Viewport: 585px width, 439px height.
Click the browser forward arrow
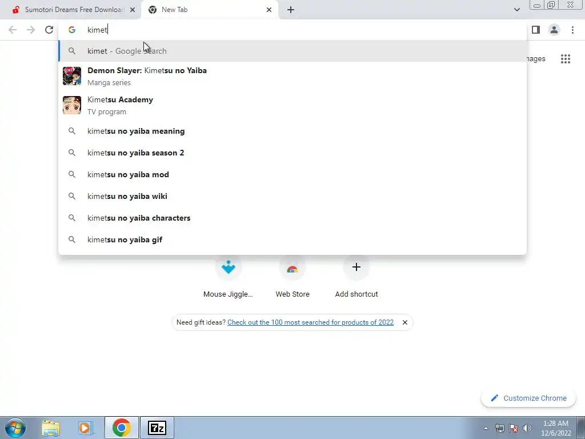coord(31,30)
